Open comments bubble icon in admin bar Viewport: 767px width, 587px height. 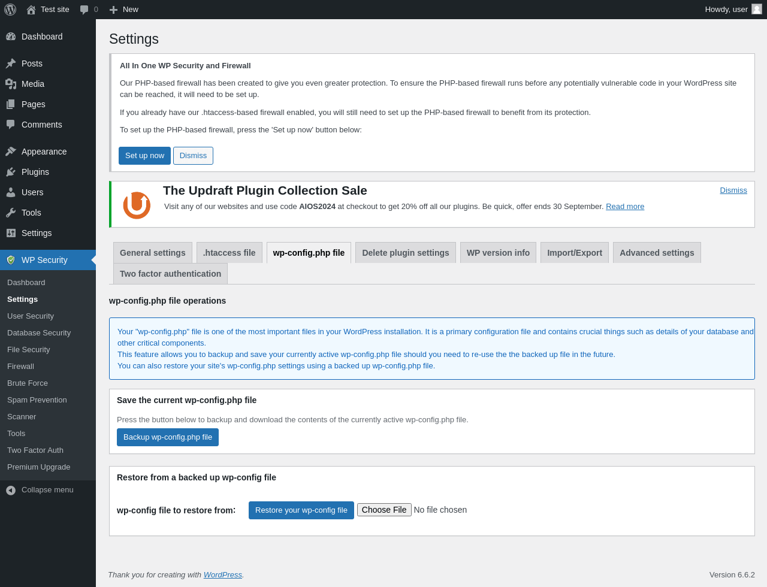84,10
